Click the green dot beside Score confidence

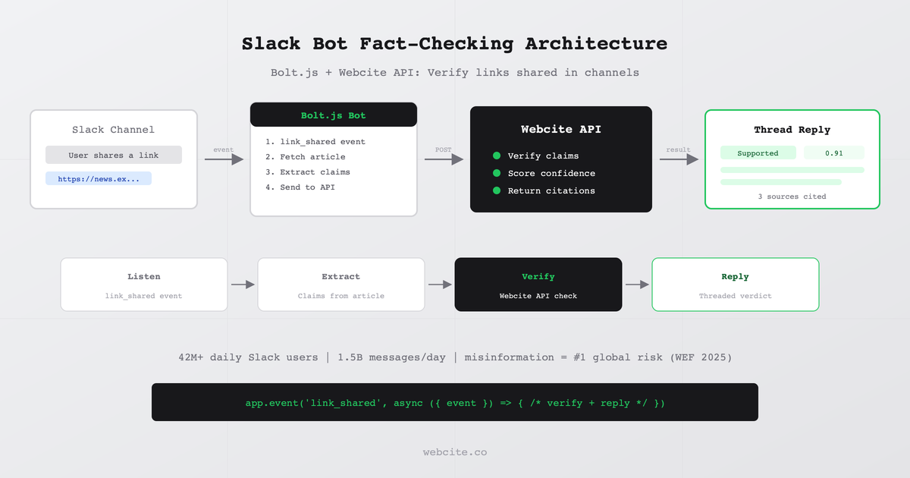click(497, 173)
